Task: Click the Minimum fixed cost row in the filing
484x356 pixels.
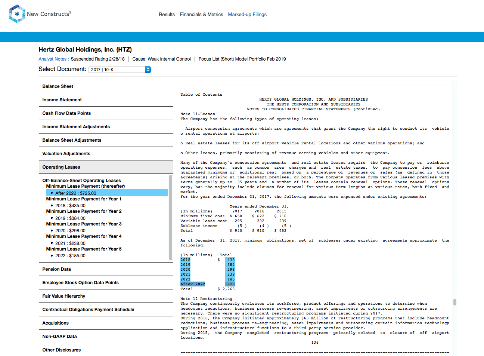Action: point(233,216)
